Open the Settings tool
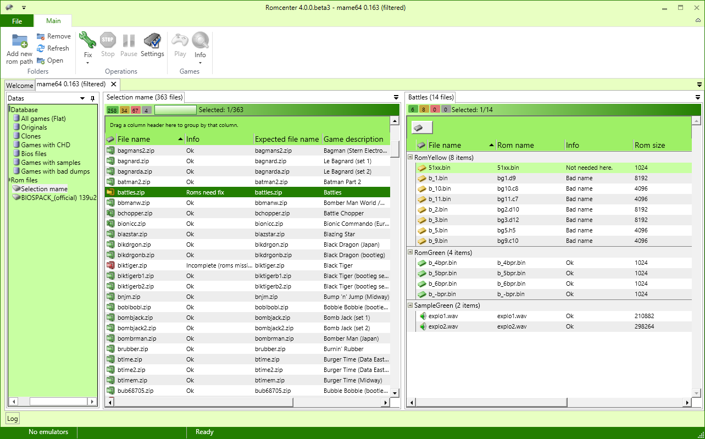This screenshot has height=439, width=705. [152, 41]
